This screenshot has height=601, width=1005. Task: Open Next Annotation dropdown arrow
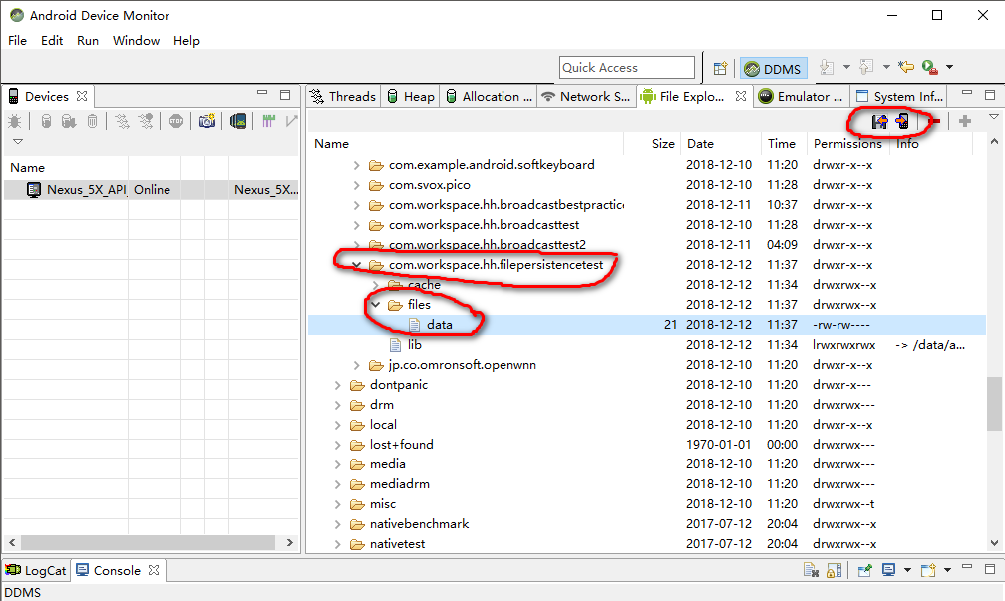point(846,67)
